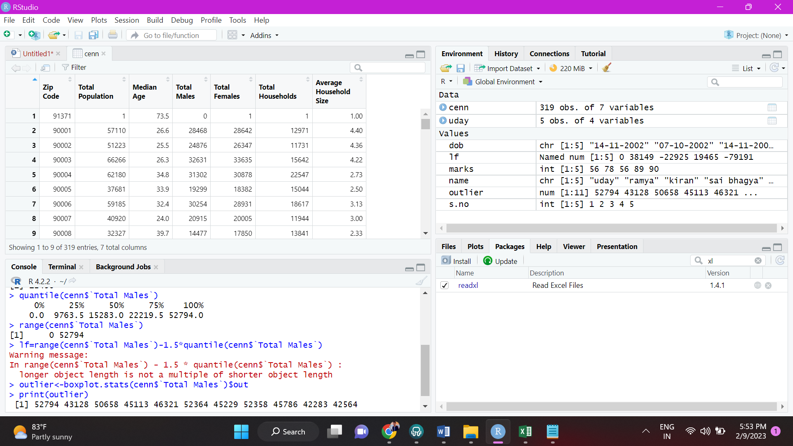Toggle Filter in the cenn data viewer
The height and width of the screenshot is (446, 793).
point(74,67)
